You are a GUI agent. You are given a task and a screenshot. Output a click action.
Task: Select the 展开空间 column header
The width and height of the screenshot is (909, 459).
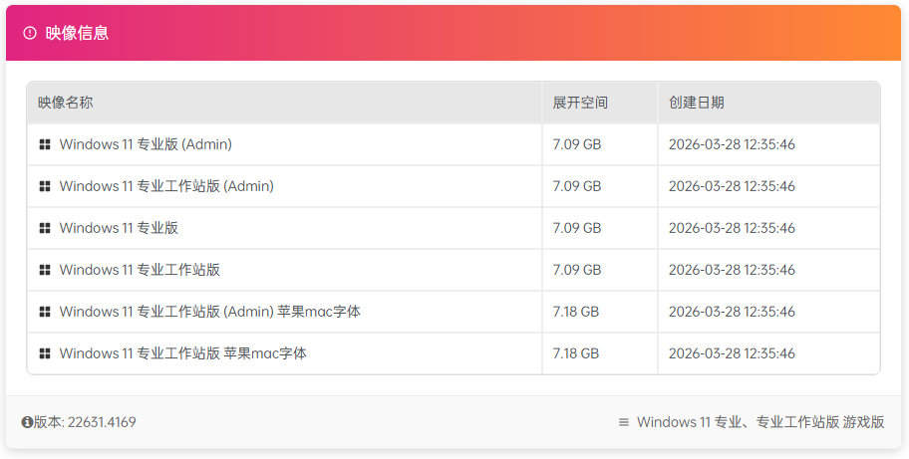(x=580, y=103)
